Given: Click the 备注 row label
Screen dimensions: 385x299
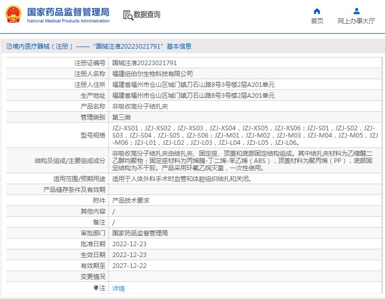Looking at the screenshot, I should [99, 222].
